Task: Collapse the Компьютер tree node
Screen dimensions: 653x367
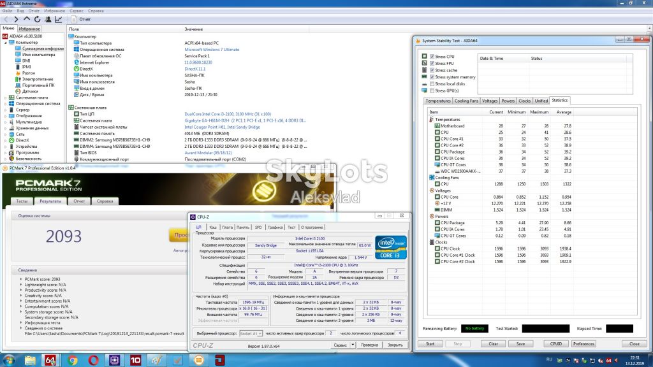Action: point(5,43)
